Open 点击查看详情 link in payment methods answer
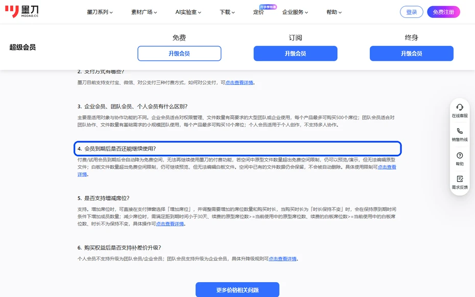The width and height of the screenshot is (475, 297). tap(239, 82)
